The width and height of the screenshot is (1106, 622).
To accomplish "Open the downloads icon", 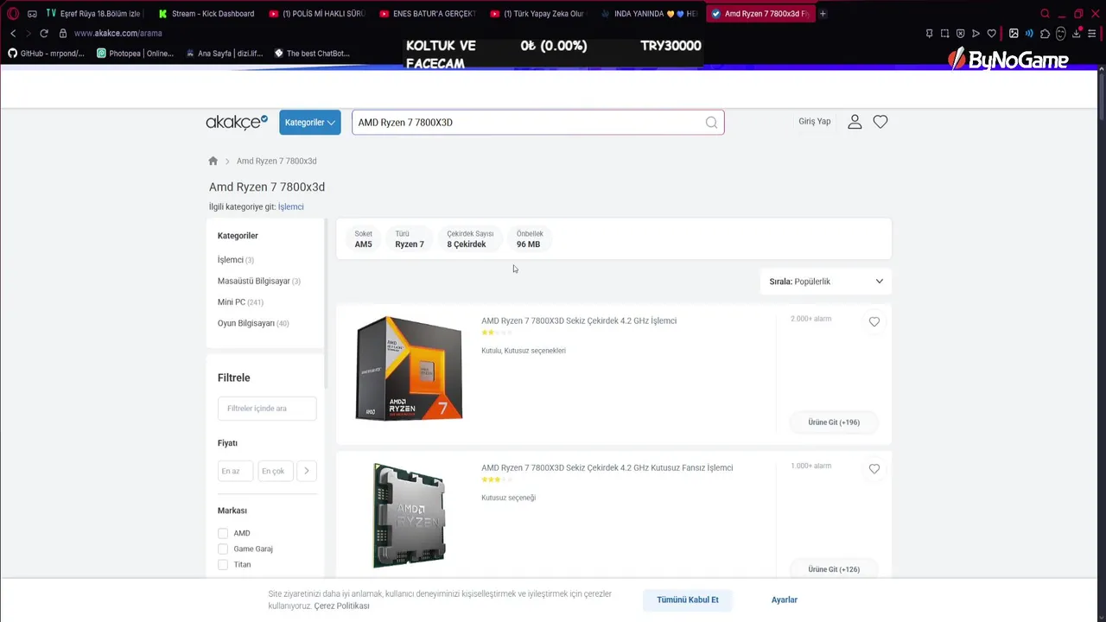I will click(1077, 33).
